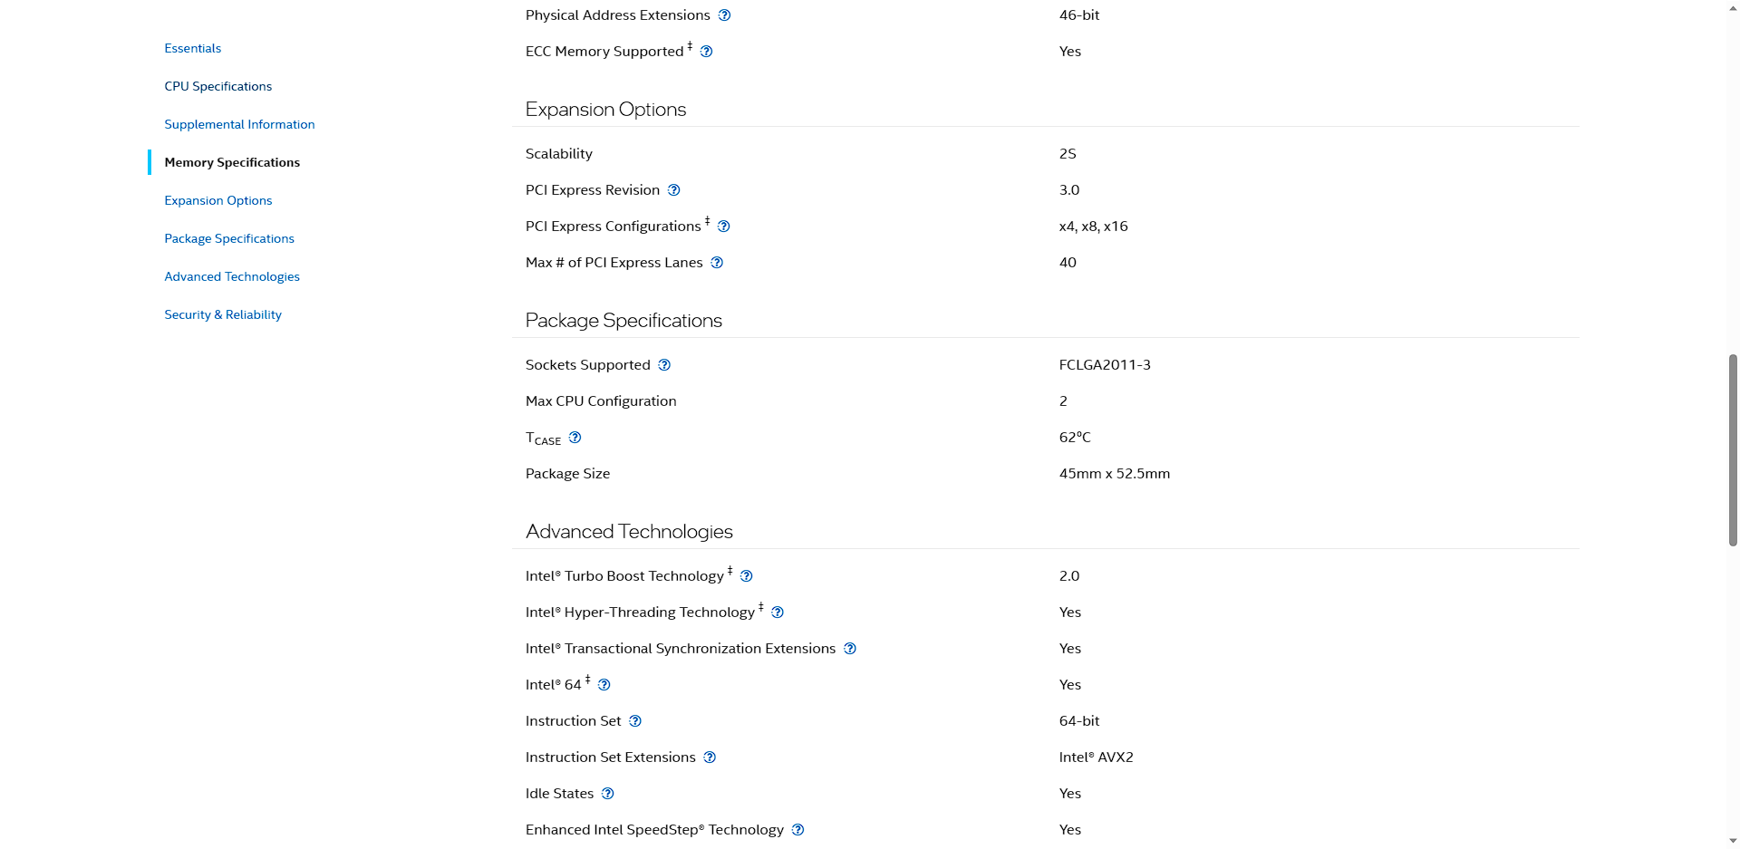Open Sockets Supported help icon
Viewport: 1740px width, 849px height.
664,365
